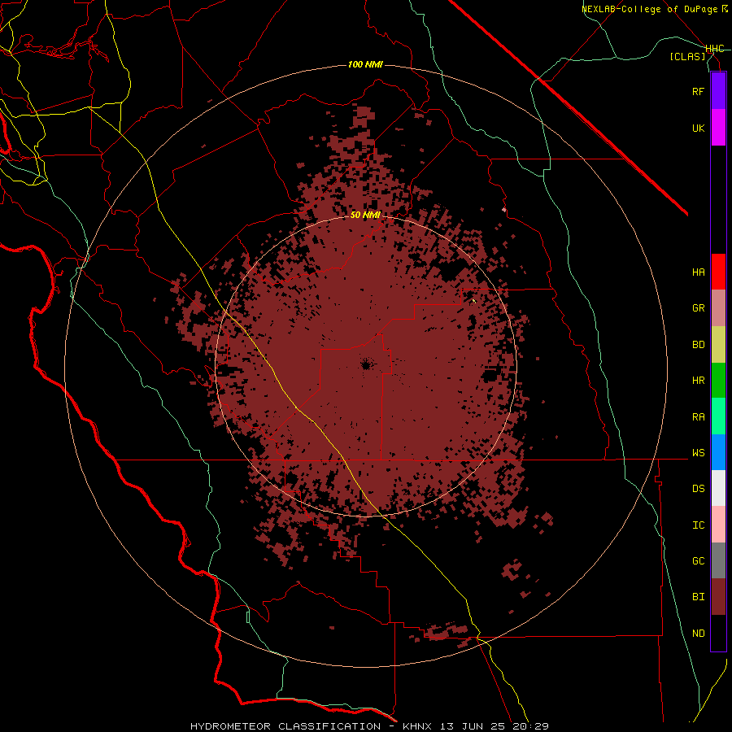This screenshot has height=732, width=732.
Task: Click the GR pink-brown legend swatch
Action: click(718, 308)
